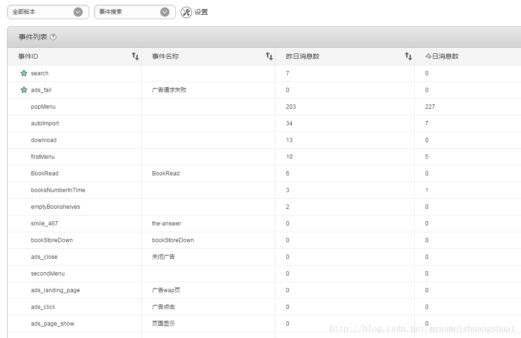Toggle the favorite star on the search event
Screen dimensions: 521x338
24,73
